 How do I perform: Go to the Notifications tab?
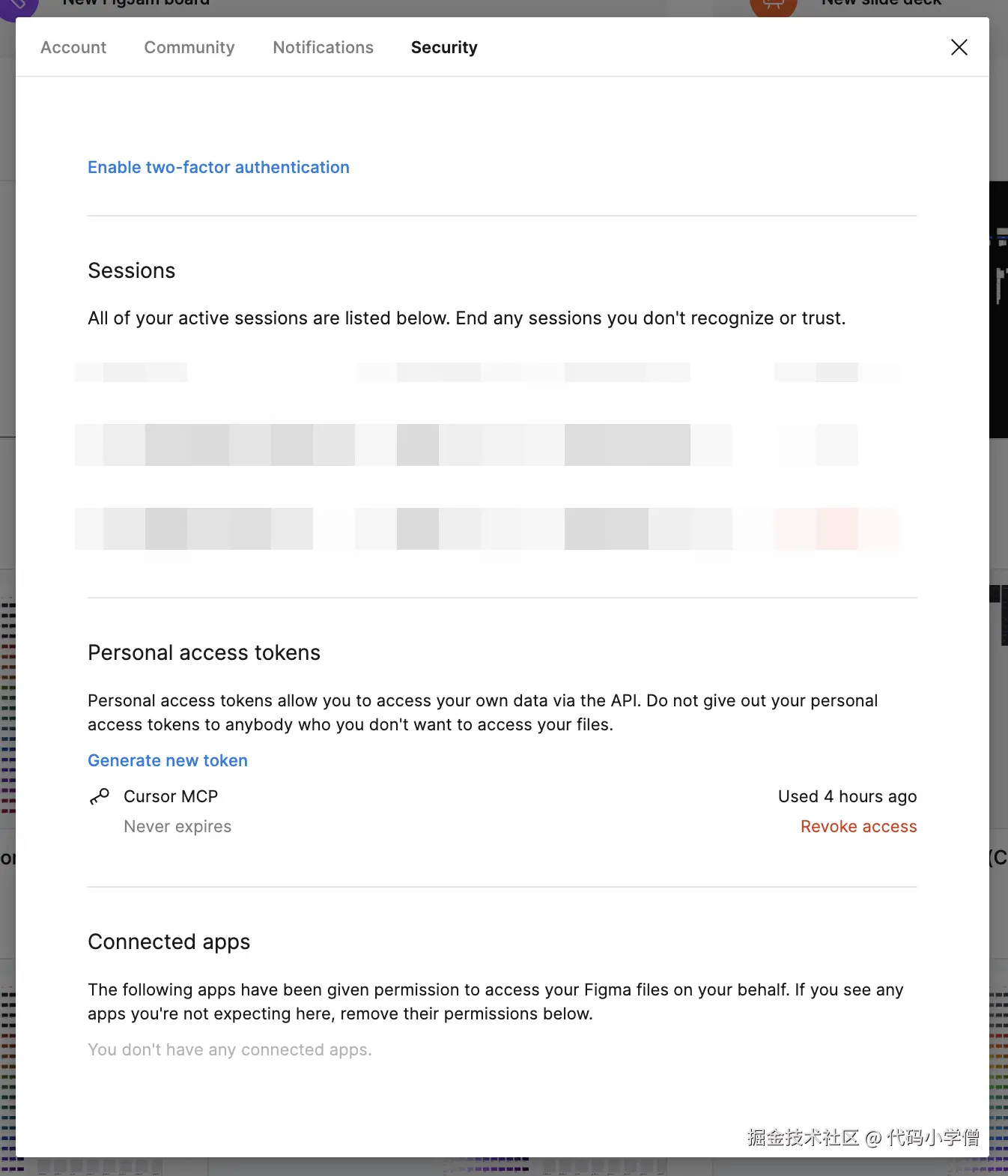(323, 47)
